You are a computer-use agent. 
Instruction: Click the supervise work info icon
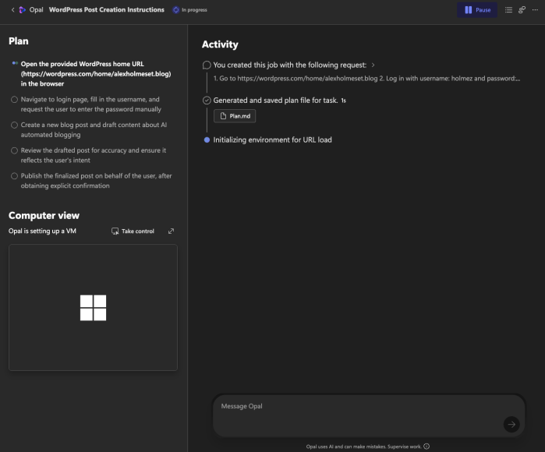click(426, 447)
